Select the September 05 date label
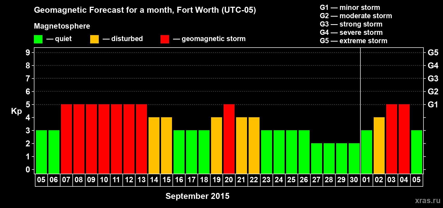This screenshot has width=443, height=208. point(41,180)
